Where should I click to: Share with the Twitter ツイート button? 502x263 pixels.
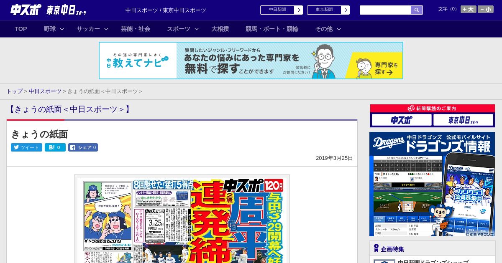26,147
